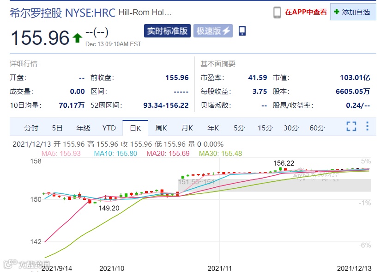Select the 5日 chart tab

coord(57,128)
